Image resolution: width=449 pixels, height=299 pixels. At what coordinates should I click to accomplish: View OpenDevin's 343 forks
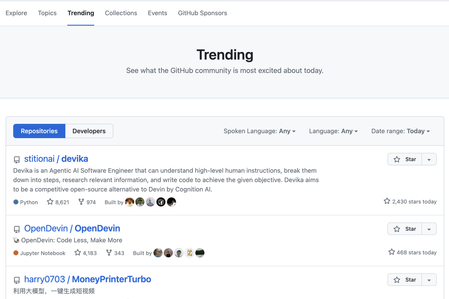(x=115, y=253)
